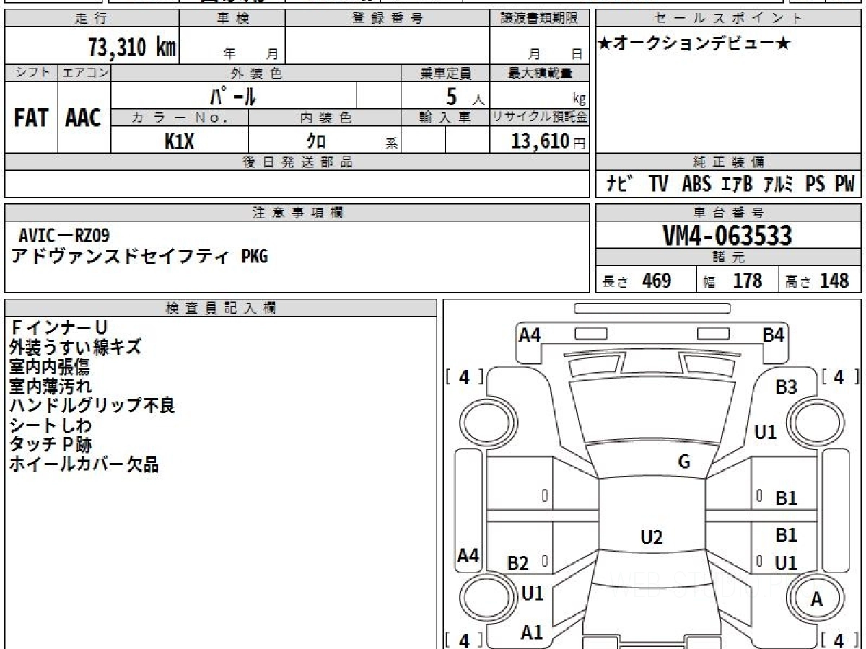Viewport: 866px width, 649px height.
Task: Click the B2 damage mark on the diagram
Action: tap(517, 564)
